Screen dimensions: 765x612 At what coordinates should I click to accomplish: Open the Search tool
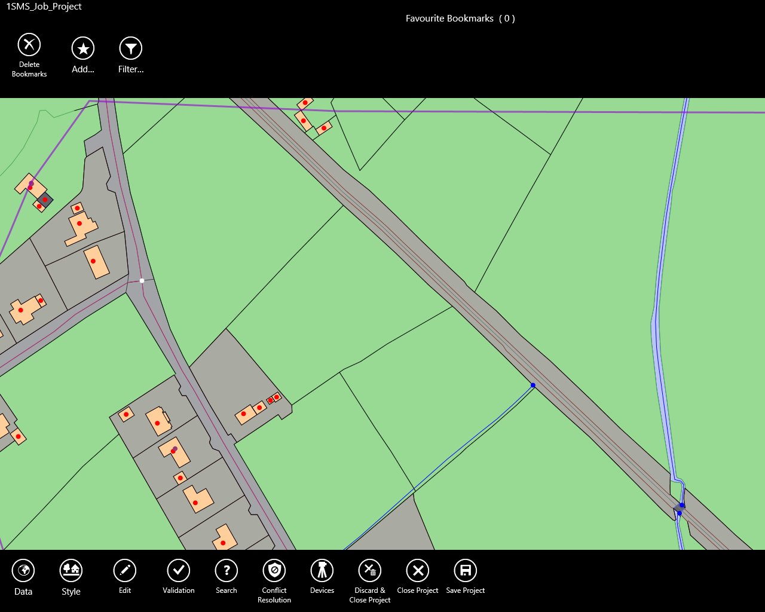click(227, 571)
